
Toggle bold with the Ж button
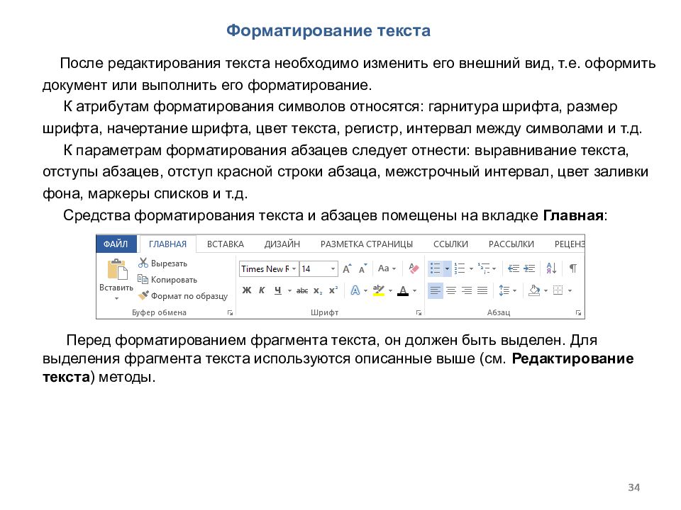point(247,290)
